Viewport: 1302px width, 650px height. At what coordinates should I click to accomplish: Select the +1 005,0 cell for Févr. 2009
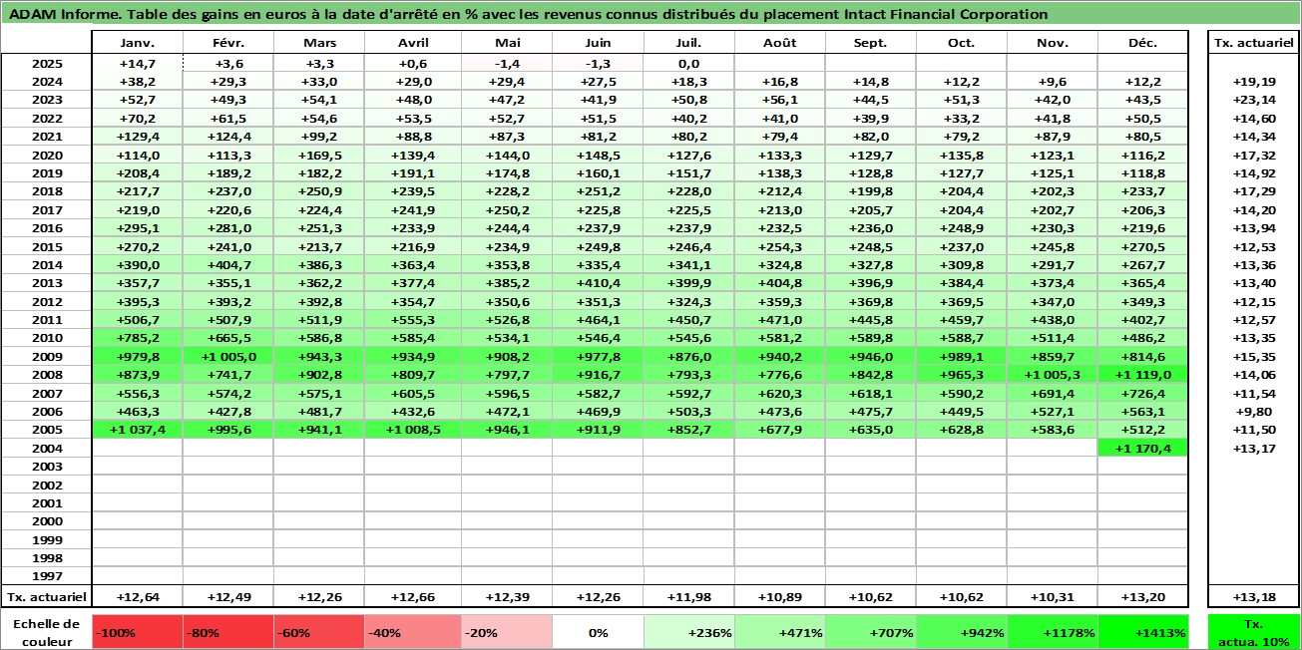point(228,356)
